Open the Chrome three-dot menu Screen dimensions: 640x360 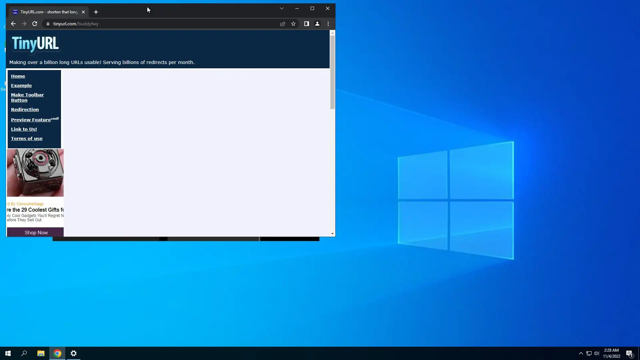(x=328, y=24)
